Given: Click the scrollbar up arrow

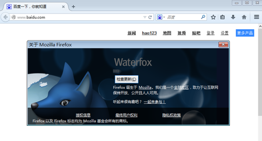Looking at the screenshot, I should pyautogui.click(x=260, y=26).
